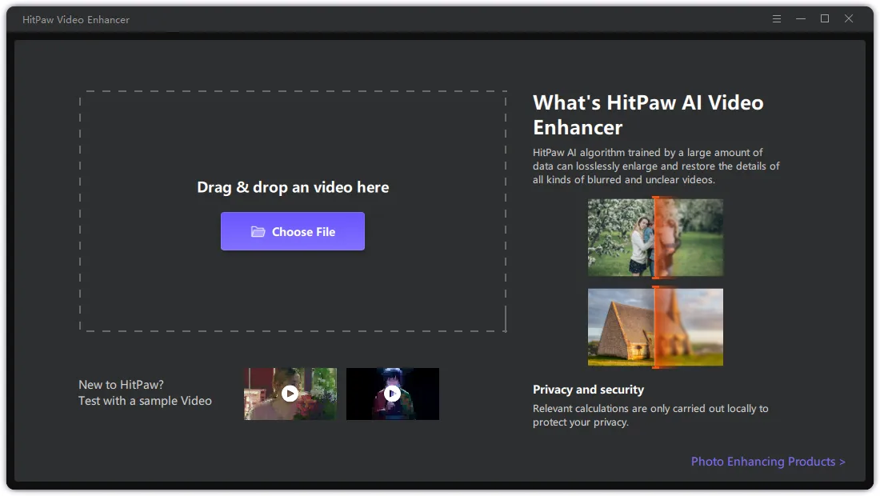Click the comparison slider on the couple photo
This screenshot has width=880, height=496.
click(656, 237)
